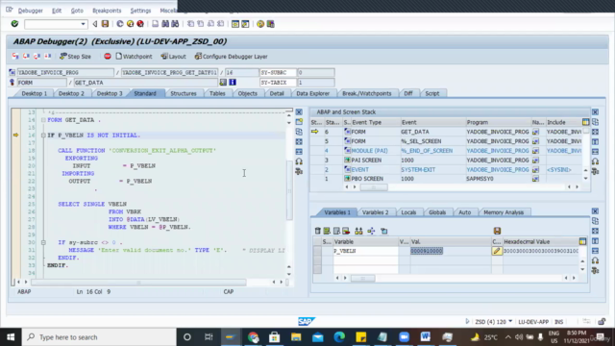
Task: Click the horizontal scrollbar of stack table
Action: click(374, 187)
